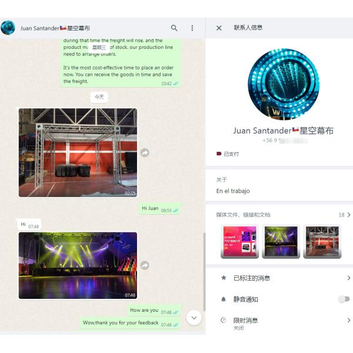Open the chat search magnifier icon

(174, 28)
